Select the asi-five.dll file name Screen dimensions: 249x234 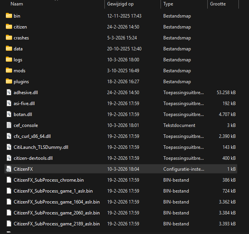click(x=24, y=104)
